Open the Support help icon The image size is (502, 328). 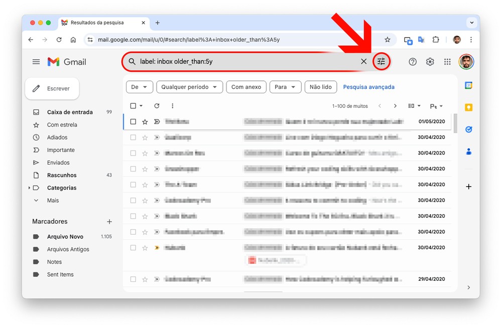click(x=413, y=62)
